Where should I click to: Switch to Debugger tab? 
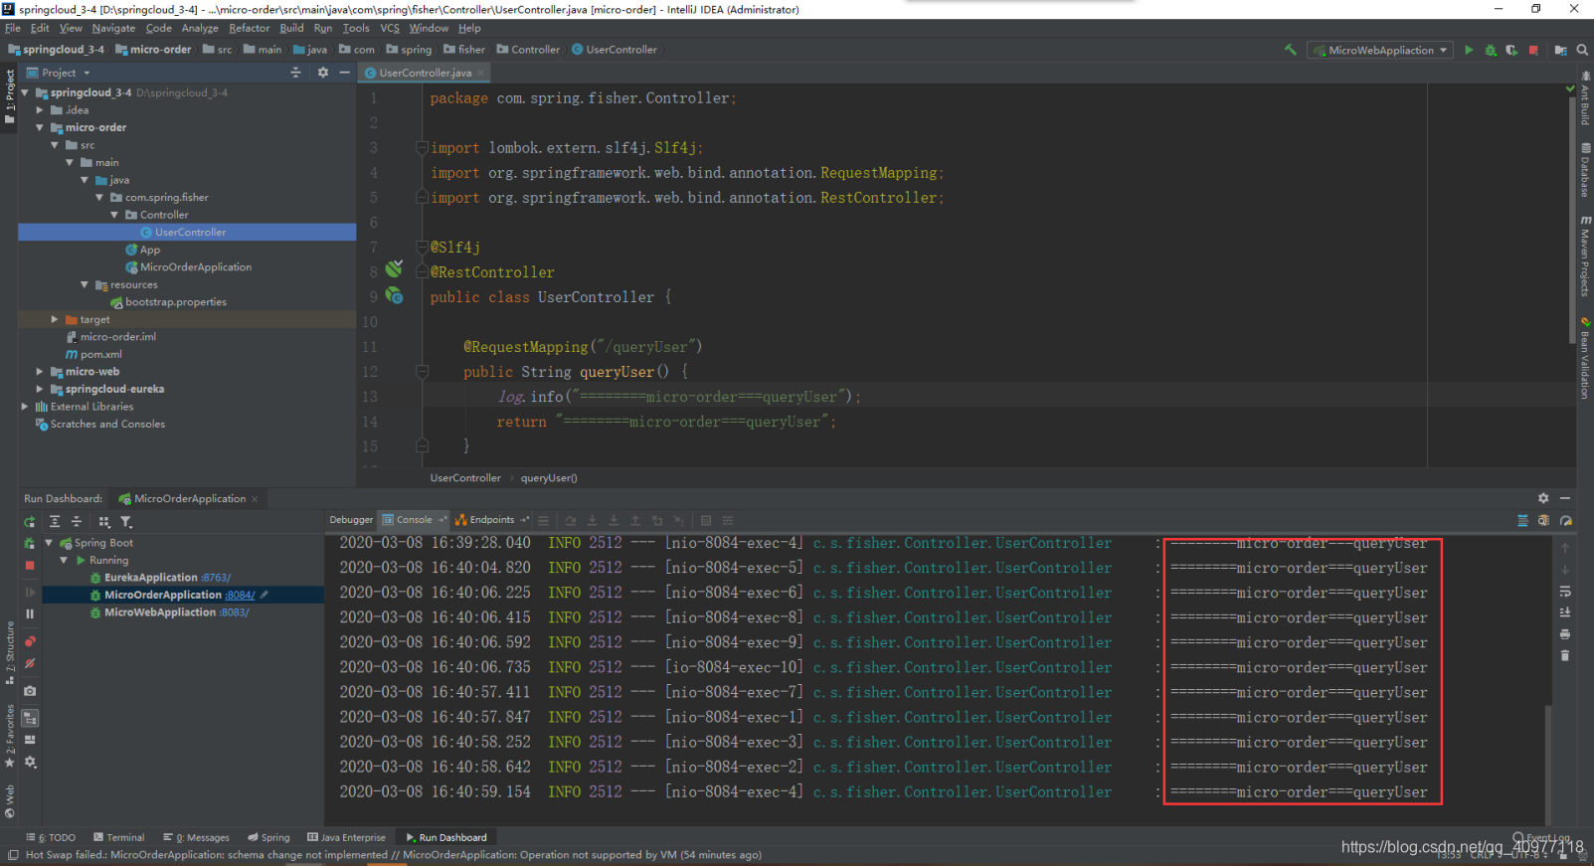click(x=351, y=520)
